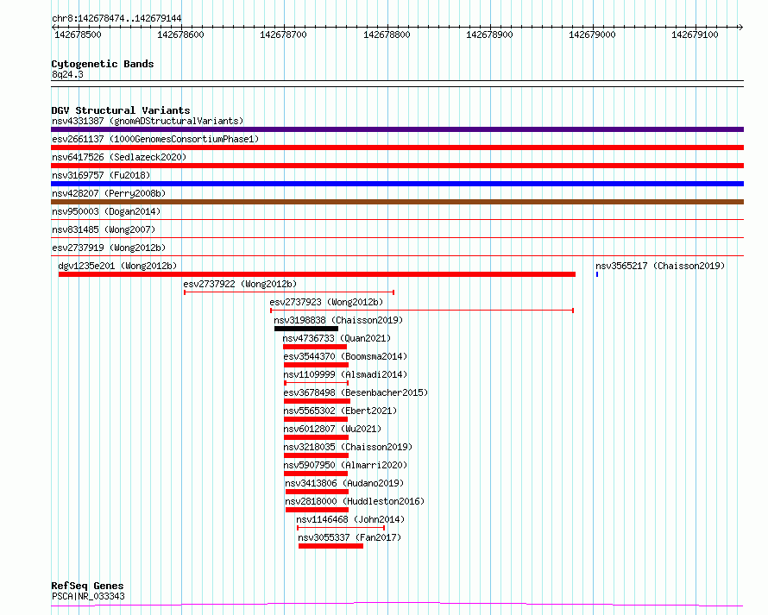Click the red nsv3055337 Fan2017 bar
This screenshot has width=768, height=615.
pos(331,546)
